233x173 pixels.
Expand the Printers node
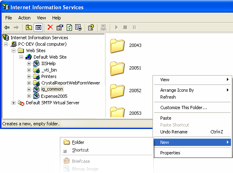tap(29, 77)
